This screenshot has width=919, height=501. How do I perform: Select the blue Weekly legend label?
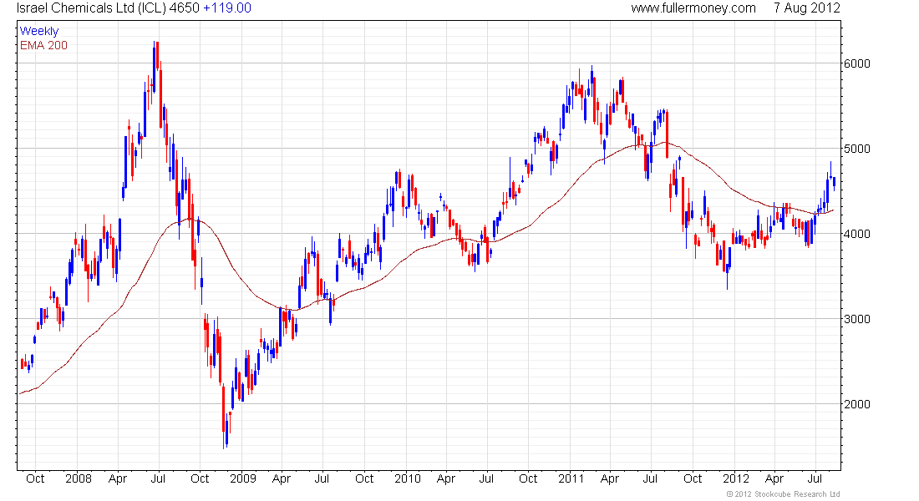(x=39, y=31)
